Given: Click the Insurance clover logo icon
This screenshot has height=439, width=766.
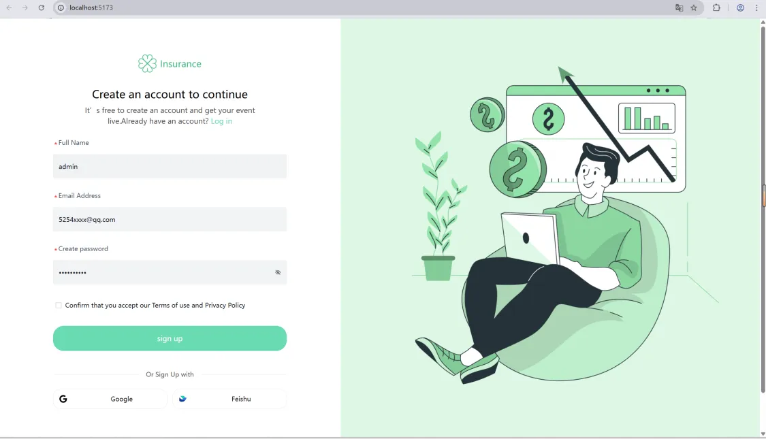Looking at the screenshot, I should coord(147,63).
